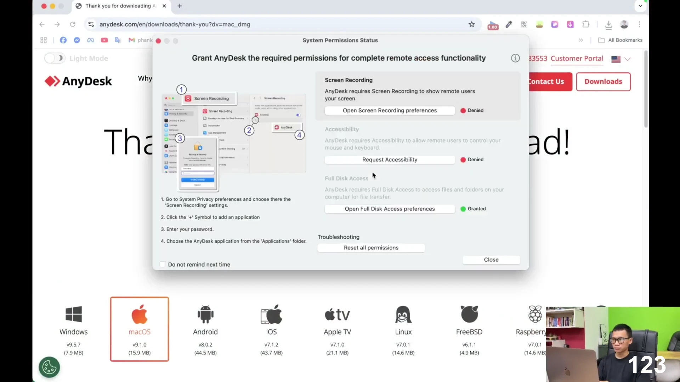
Task: Open Screen Recording preferences button
Action: (x=390, y=110)
